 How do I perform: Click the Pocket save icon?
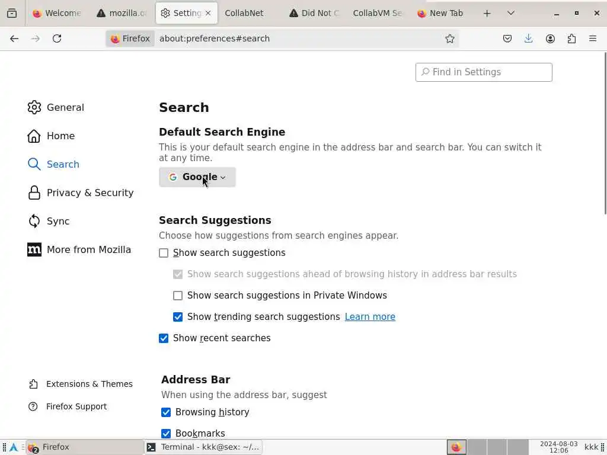click(507, 39)
